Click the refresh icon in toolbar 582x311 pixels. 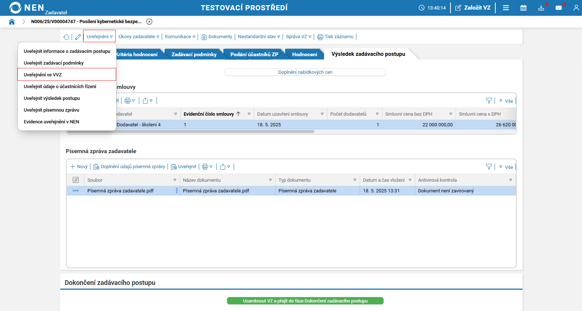[66, 37]
